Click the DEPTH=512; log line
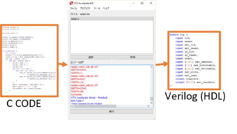 coord(78,79)
